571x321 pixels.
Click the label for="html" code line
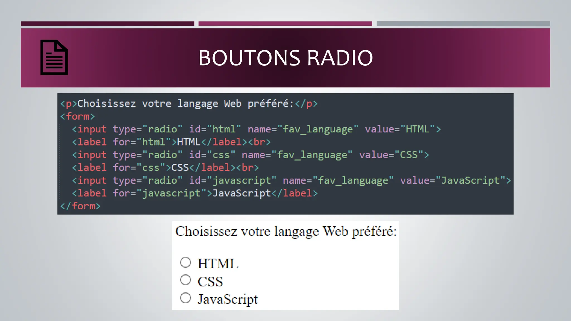171,142
